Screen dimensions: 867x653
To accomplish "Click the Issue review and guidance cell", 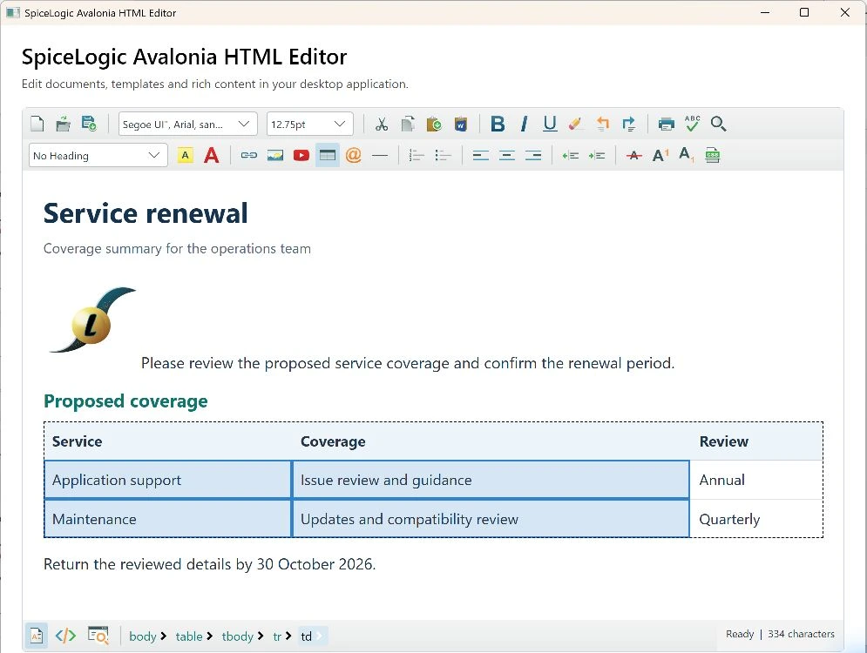I will [x=491, y=480].
